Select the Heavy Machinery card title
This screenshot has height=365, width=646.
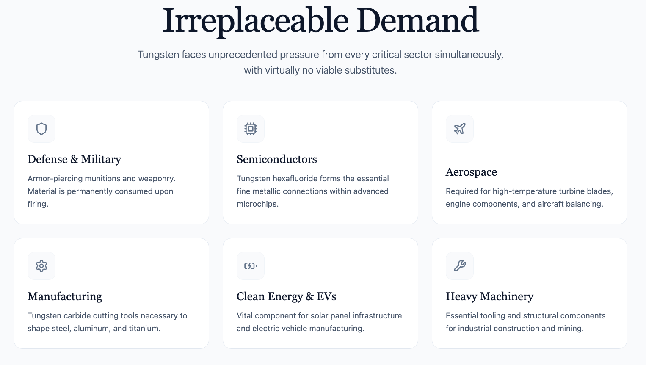click(490, 296)
